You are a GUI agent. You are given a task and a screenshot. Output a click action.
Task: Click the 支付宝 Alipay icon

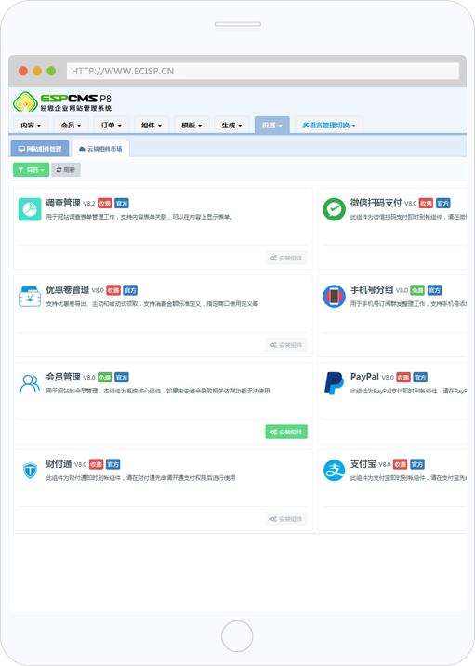coord(334,470)
